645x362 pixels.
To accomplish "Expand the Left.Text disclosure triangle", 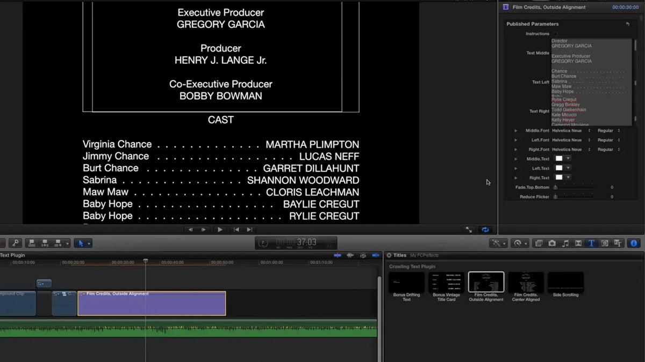I will pyautogui.click(x=516, y=168).
